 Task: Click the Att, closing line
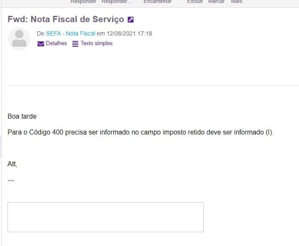(13, 164)
